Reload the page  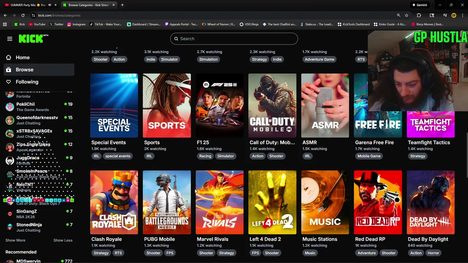click(23, 15)
